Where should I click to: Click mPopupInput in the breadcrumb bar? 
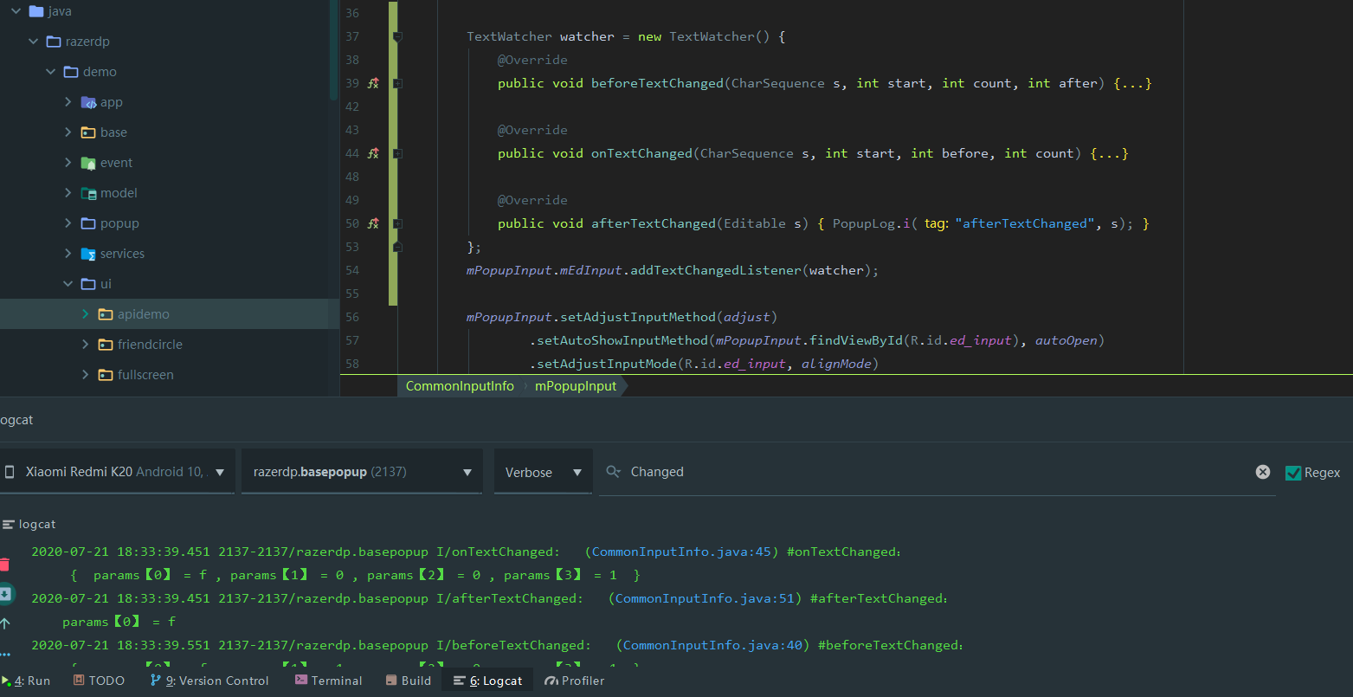(575, 386)
